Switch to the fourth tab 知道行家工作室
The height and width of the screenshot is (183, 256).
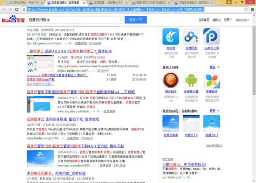click(x=151, y=3)
